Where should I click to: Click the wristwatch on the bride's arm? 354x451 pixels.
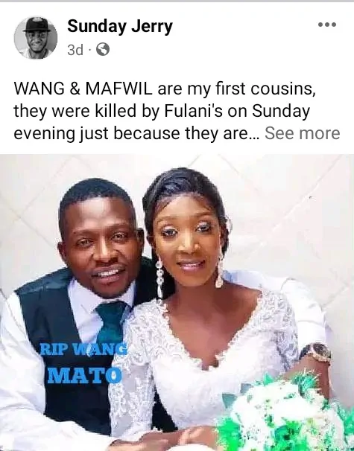(x=316, y=353)
